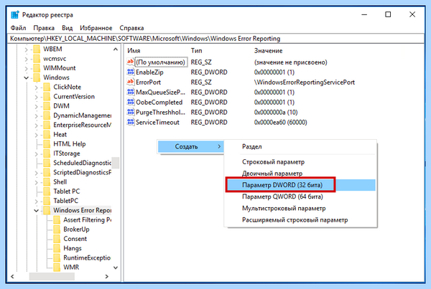Expand the wcmsvc tree node
This screenshot has width=431, height=289.
[26, 59]
